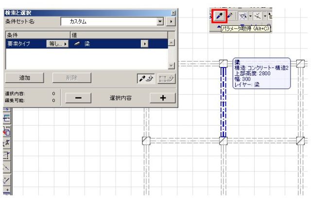Click the diagonal line tool in left toolbar
The height and width of the screenshot is (200, 311).
point(7,168)
